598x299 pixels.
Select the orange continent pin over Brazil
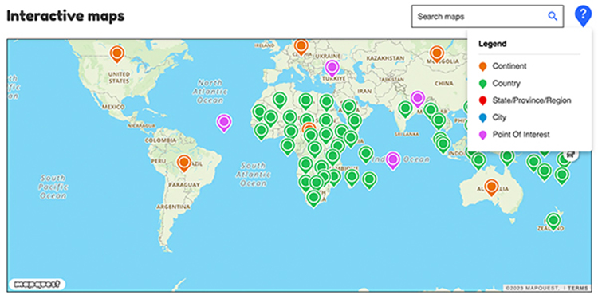[x=184, y=163]
